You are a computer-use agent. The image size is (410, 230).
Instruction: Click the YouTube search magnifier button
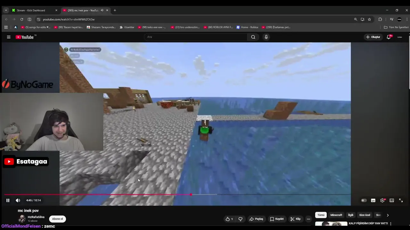253,37
